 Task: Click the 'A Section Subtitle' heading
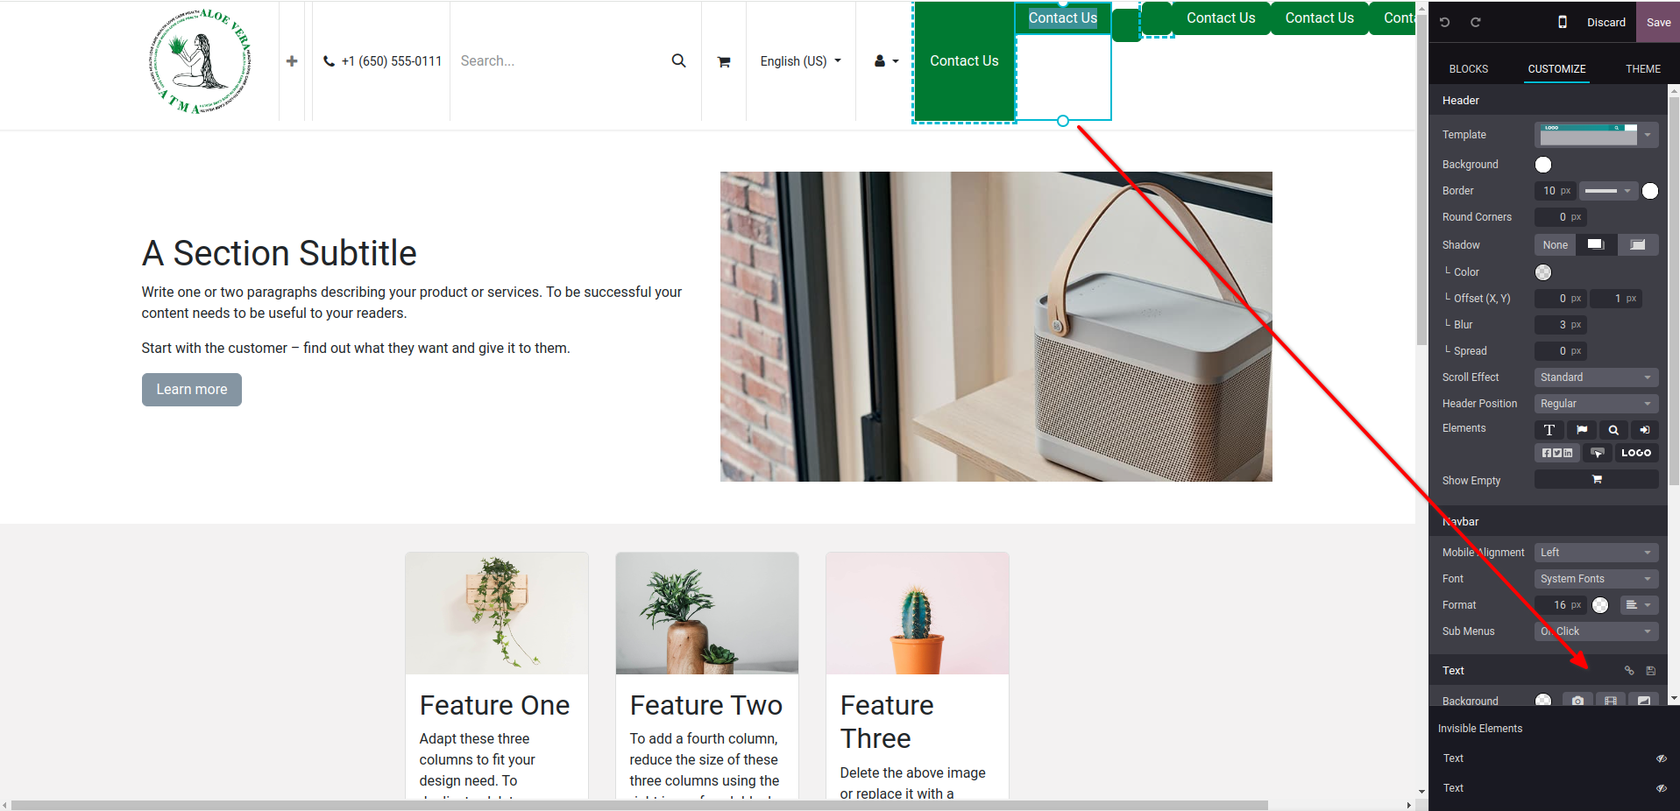pyautogui.click(x=279, y=253)
